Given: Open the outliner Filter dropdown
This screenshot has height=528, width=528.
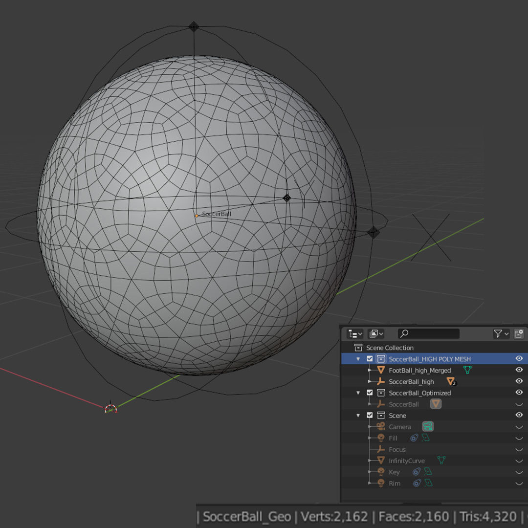Looking at the screenshot, I should click(x=501, y=333).
